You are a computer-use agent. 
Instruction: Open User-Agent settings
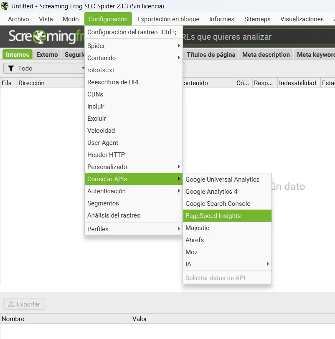134,143
